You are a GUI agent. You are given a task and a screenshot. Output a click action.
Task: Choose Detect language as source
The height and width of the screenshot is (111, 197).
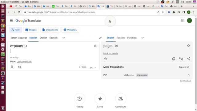point(18,38)
